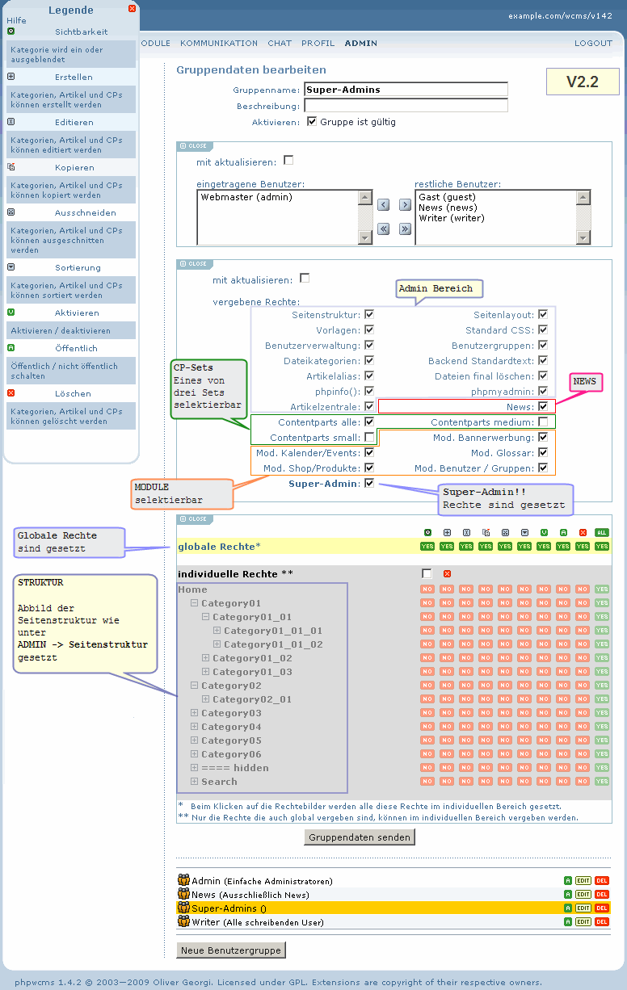Open the KOMMUNIKATION menu
This screenshot has width=627, height=990.
tap(219, 44)
